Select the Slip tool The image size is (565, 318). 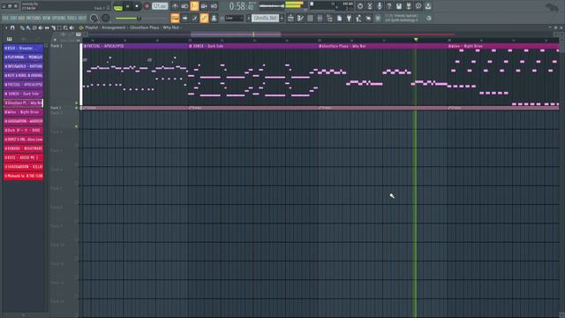click(x=47, y=27)
